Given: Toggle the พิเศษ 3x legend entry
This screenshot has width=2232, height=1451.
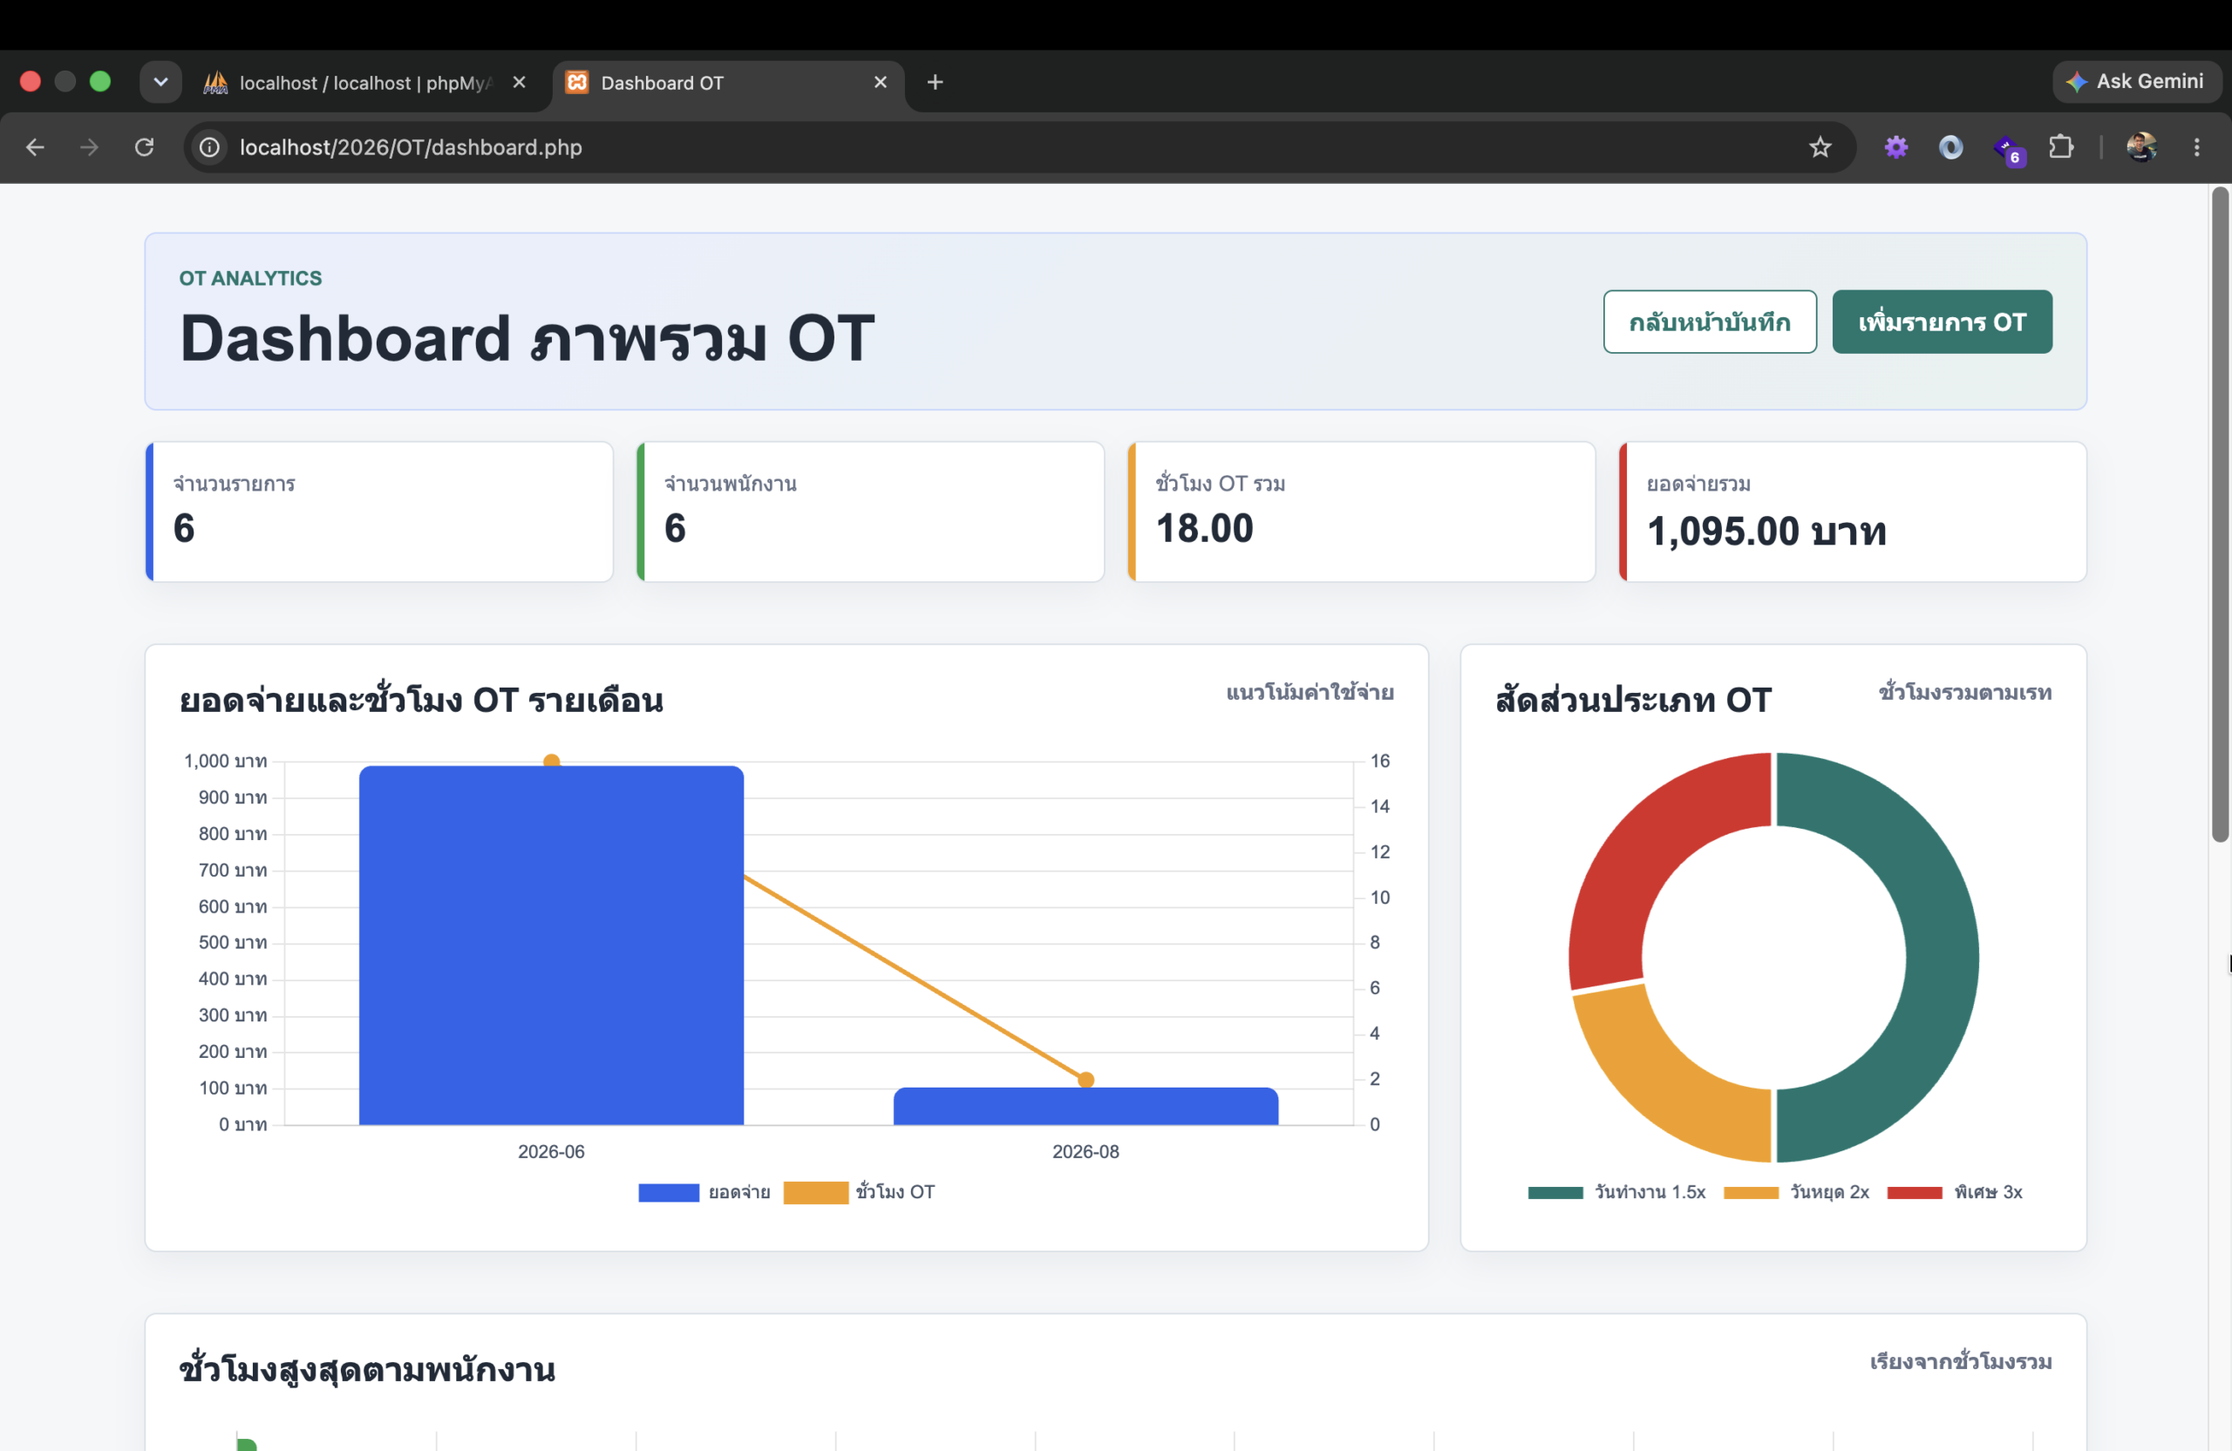Looking at the screenshot, I should click(1955, 1191).
